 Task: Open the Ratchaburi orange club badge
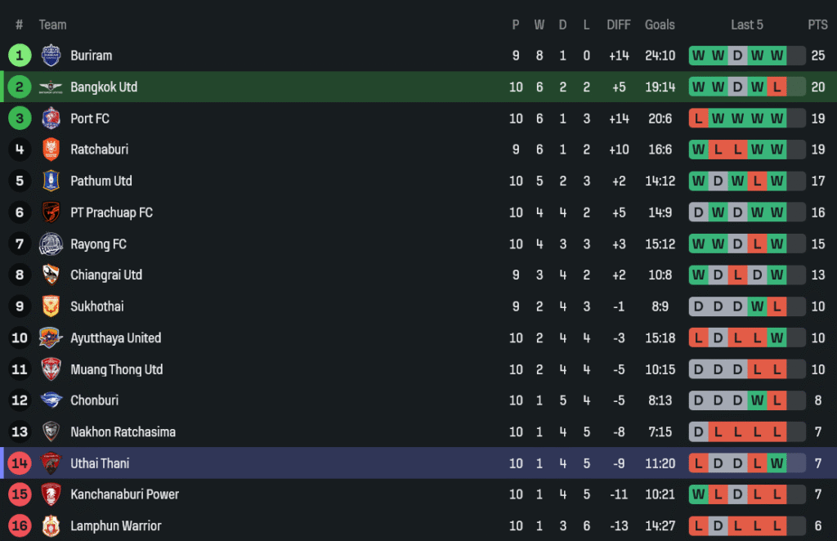click(51, 150)
